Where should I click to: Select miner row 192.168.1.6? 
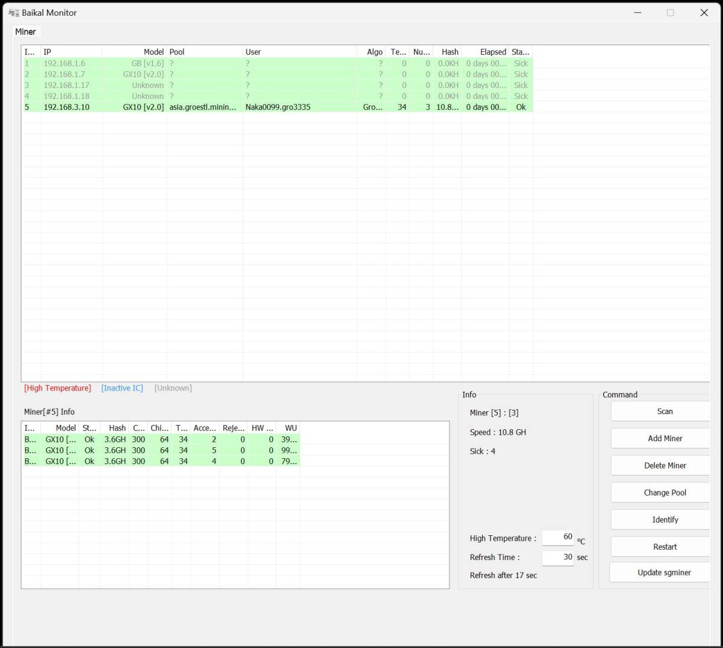[x=277, y=63]
